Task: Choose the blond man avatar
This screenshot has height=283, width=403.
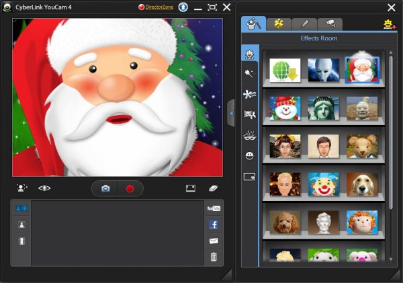Action: click(x=285, y=184)
